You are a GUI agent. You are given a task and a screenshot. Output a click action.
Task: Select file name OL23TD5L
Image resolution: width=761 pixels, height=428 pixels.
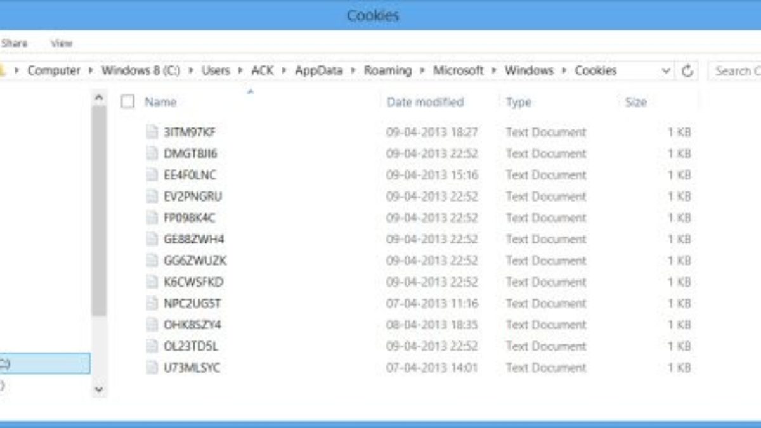(191, 346)
